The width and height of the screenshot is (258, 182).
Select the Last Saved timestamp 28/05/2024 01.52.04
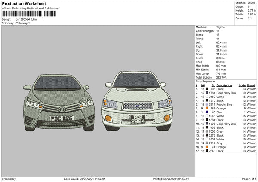92,179
